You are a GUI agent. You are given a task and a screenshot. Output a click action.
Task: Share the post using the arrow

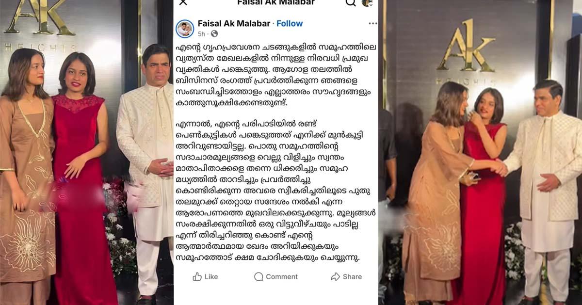(346, 276)
